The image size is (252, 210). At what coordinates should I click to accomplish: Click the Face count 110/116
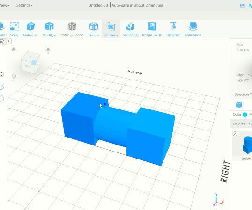pos(242,50)
